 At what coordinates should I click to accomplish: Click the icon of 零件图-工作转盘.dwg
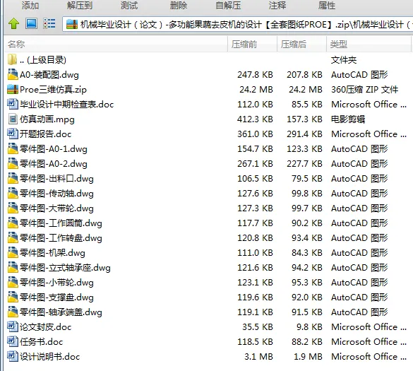(x=13, y=237)
